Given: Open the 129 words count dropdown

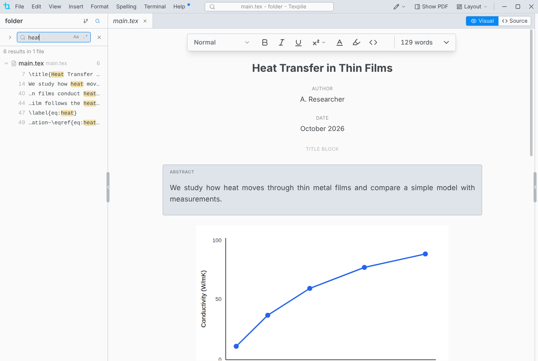Looking at the screenshot, I should click(425, 42).
